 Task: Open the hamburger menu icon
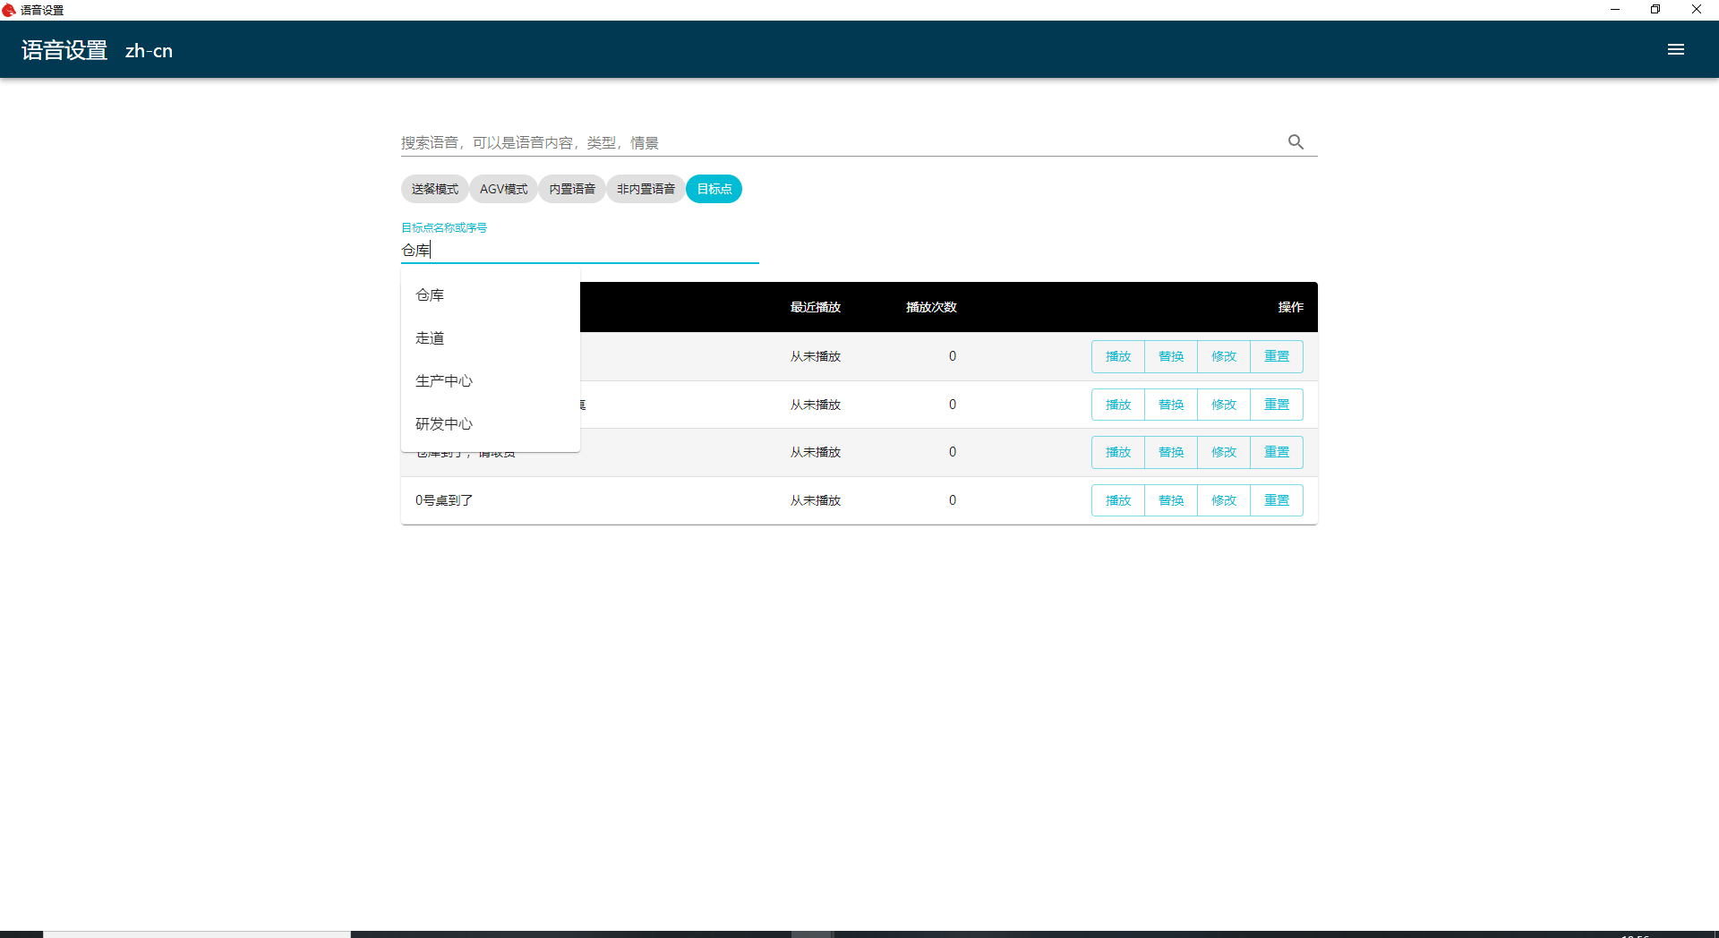(x=1675, y=50)
